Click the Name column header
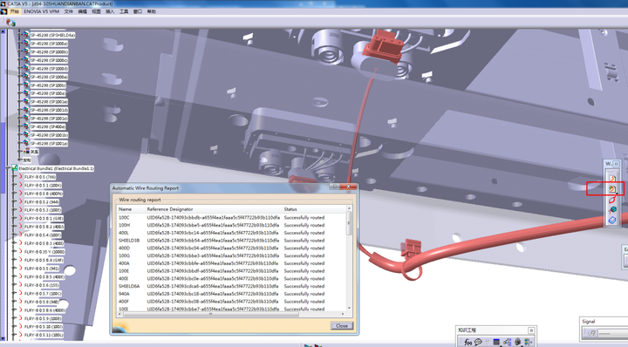The image size is (628, 347). (x=125, y=209)
